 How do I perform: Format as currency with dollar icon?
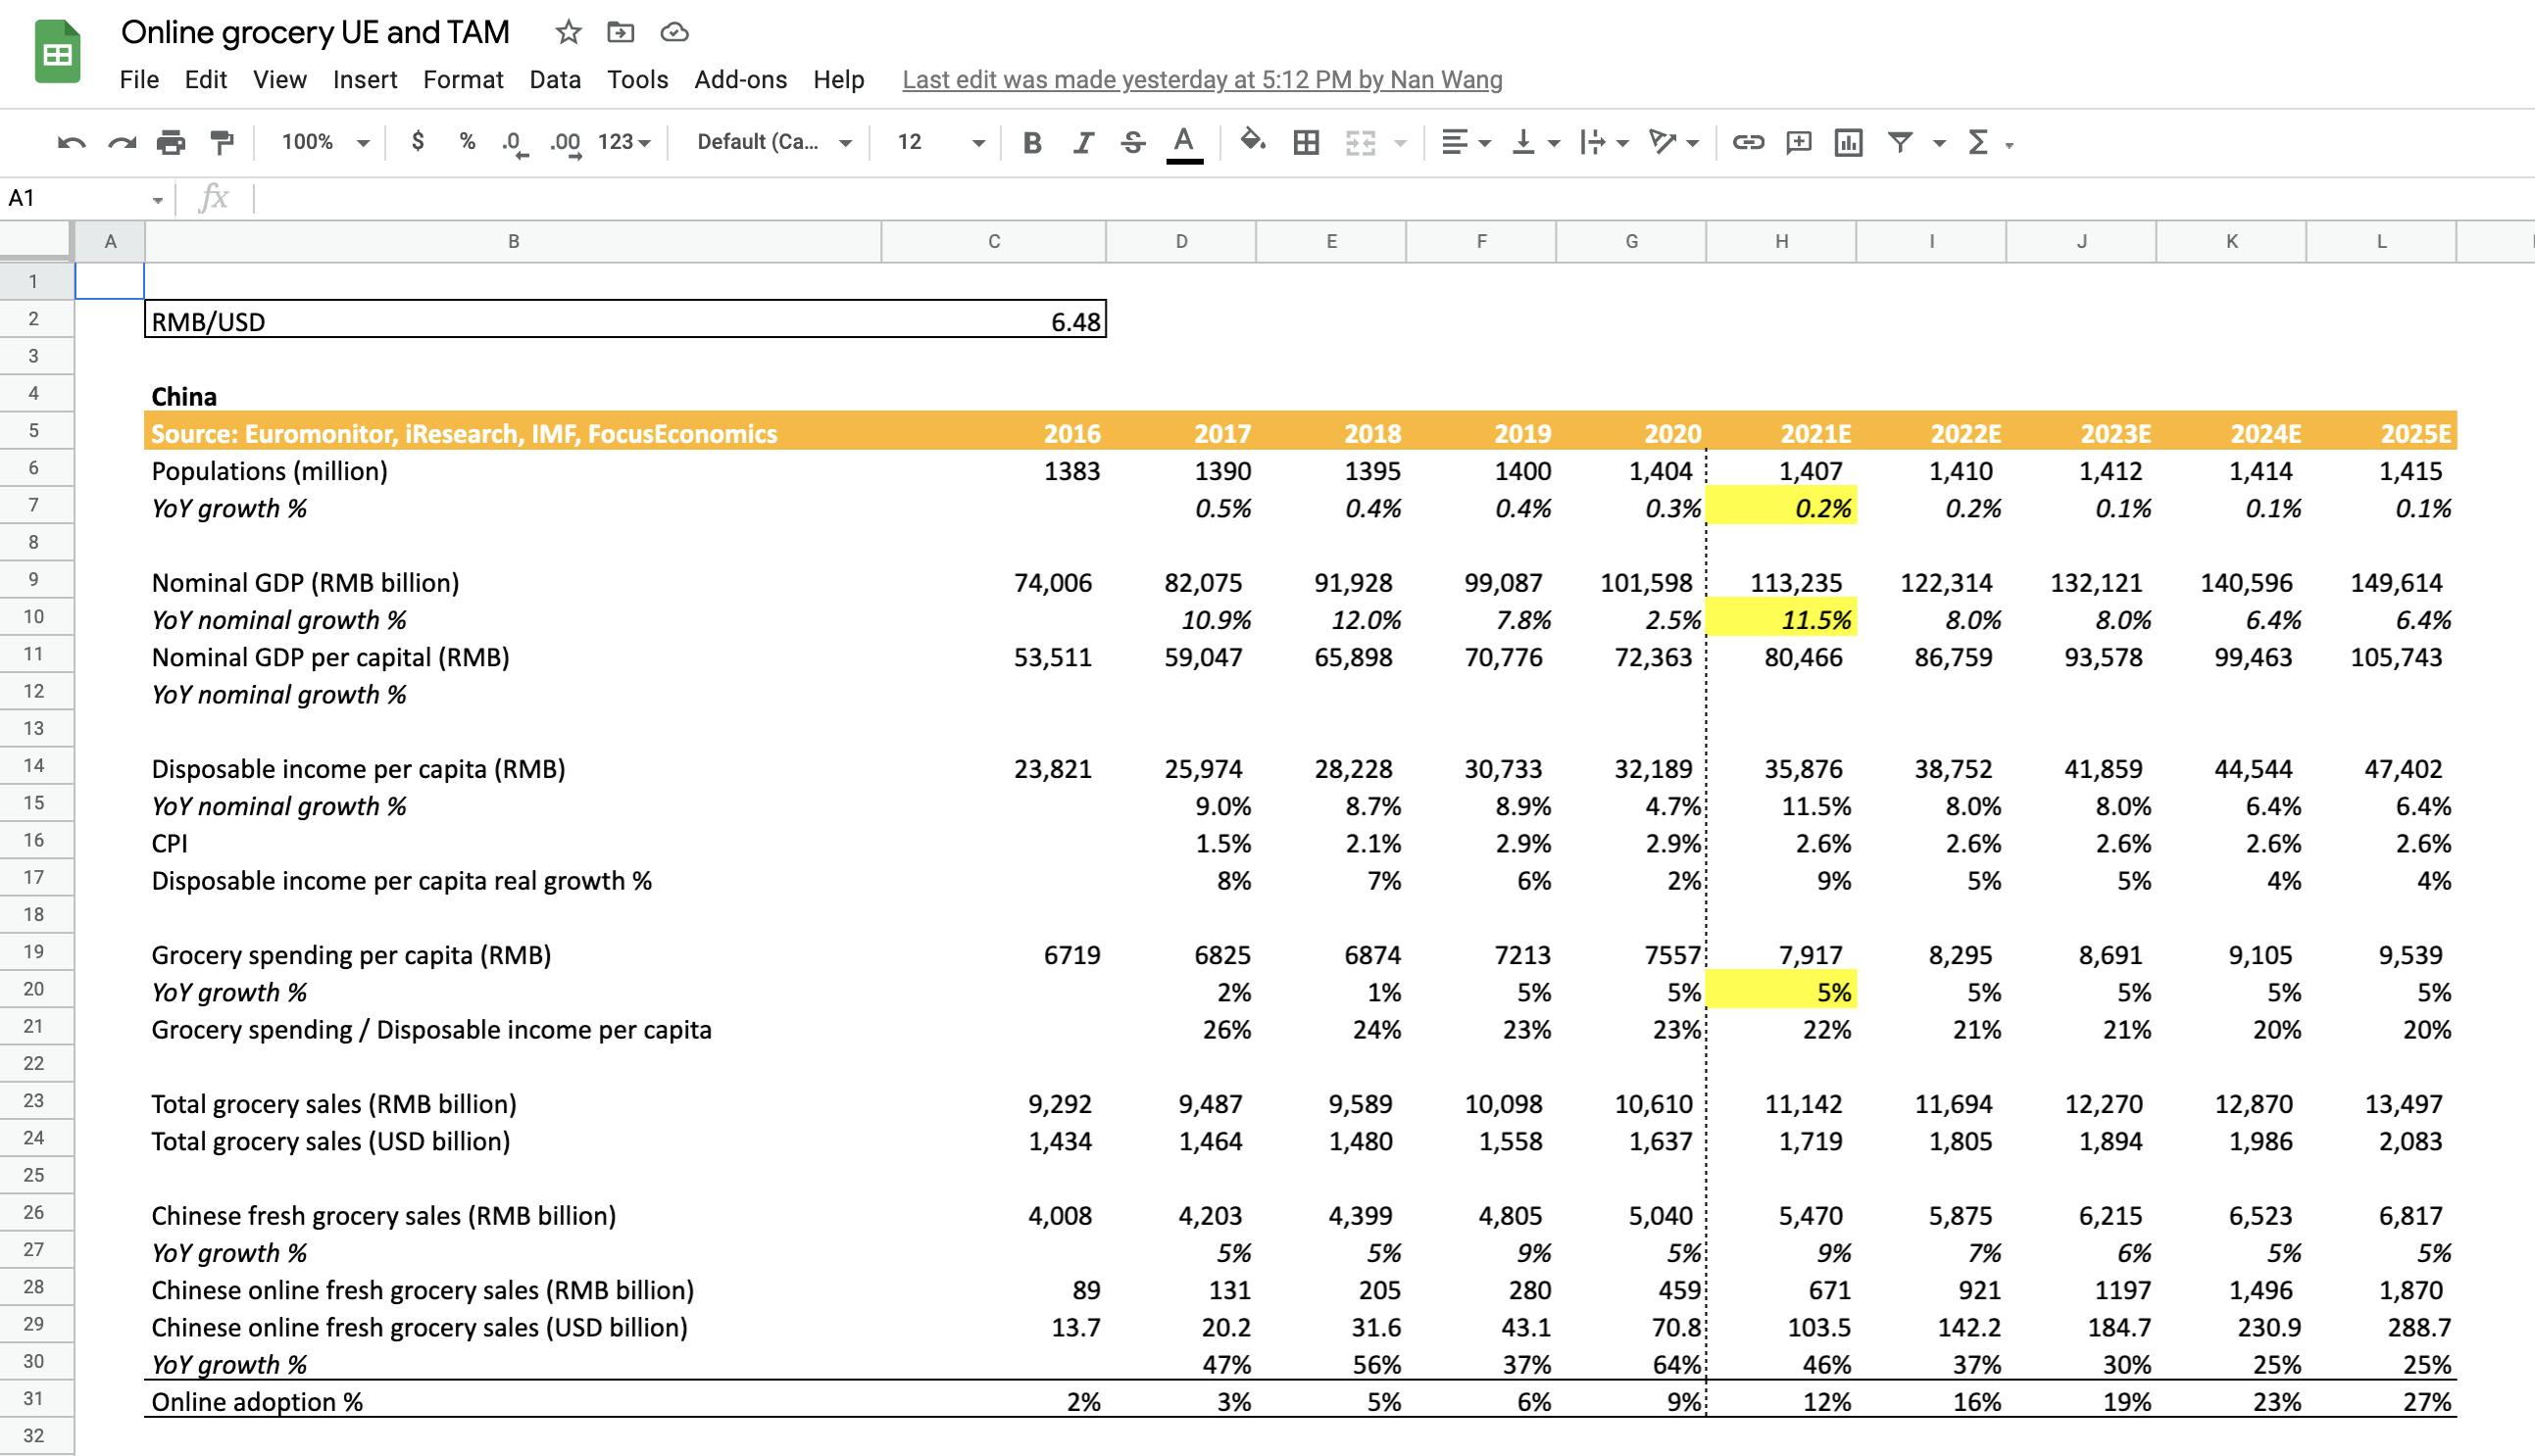pos(419,142)
